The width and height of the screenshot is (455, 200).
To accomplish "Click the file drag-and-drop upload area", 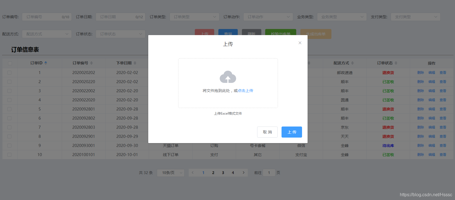I will (x=228, y=83).
